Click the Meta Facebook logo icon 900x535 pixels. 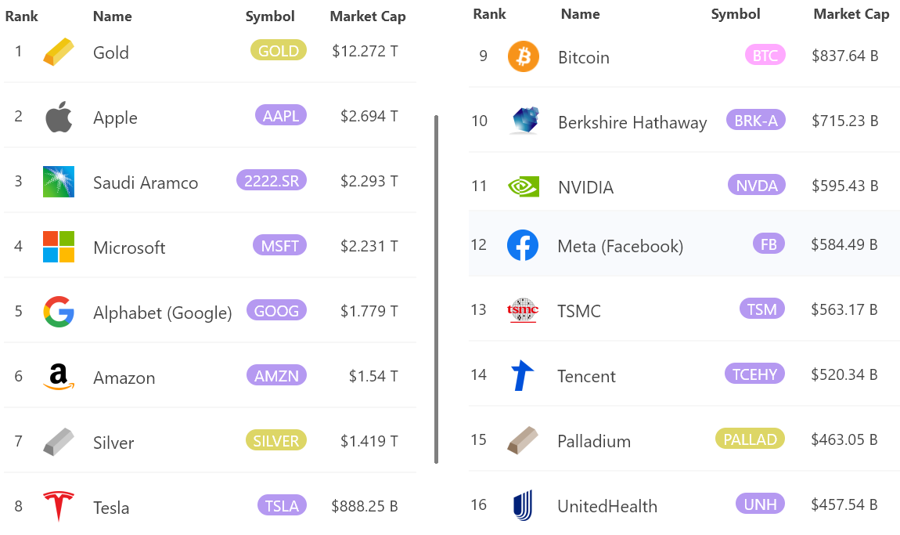(523, 245)
